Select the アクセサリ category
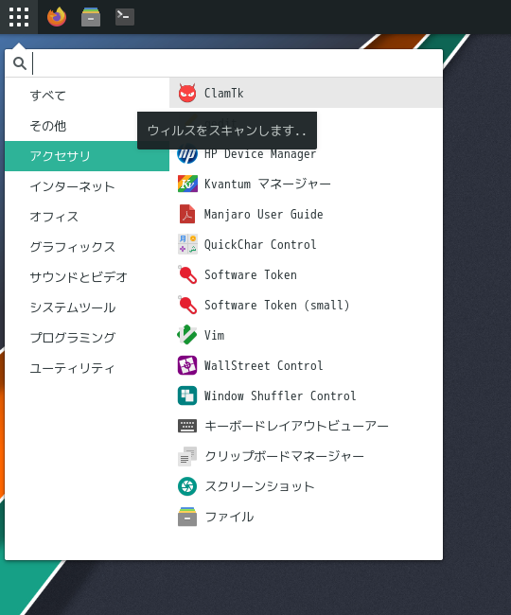The image size is (511, 615). (x=87, y=156)
